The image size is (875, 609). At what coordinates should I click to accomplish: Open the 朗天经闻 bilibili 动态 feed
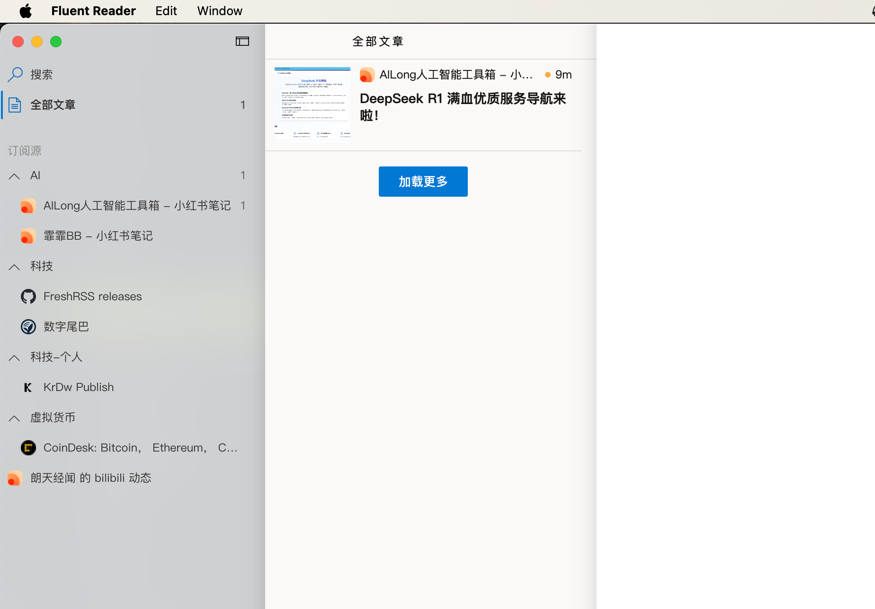click(90, 478)
